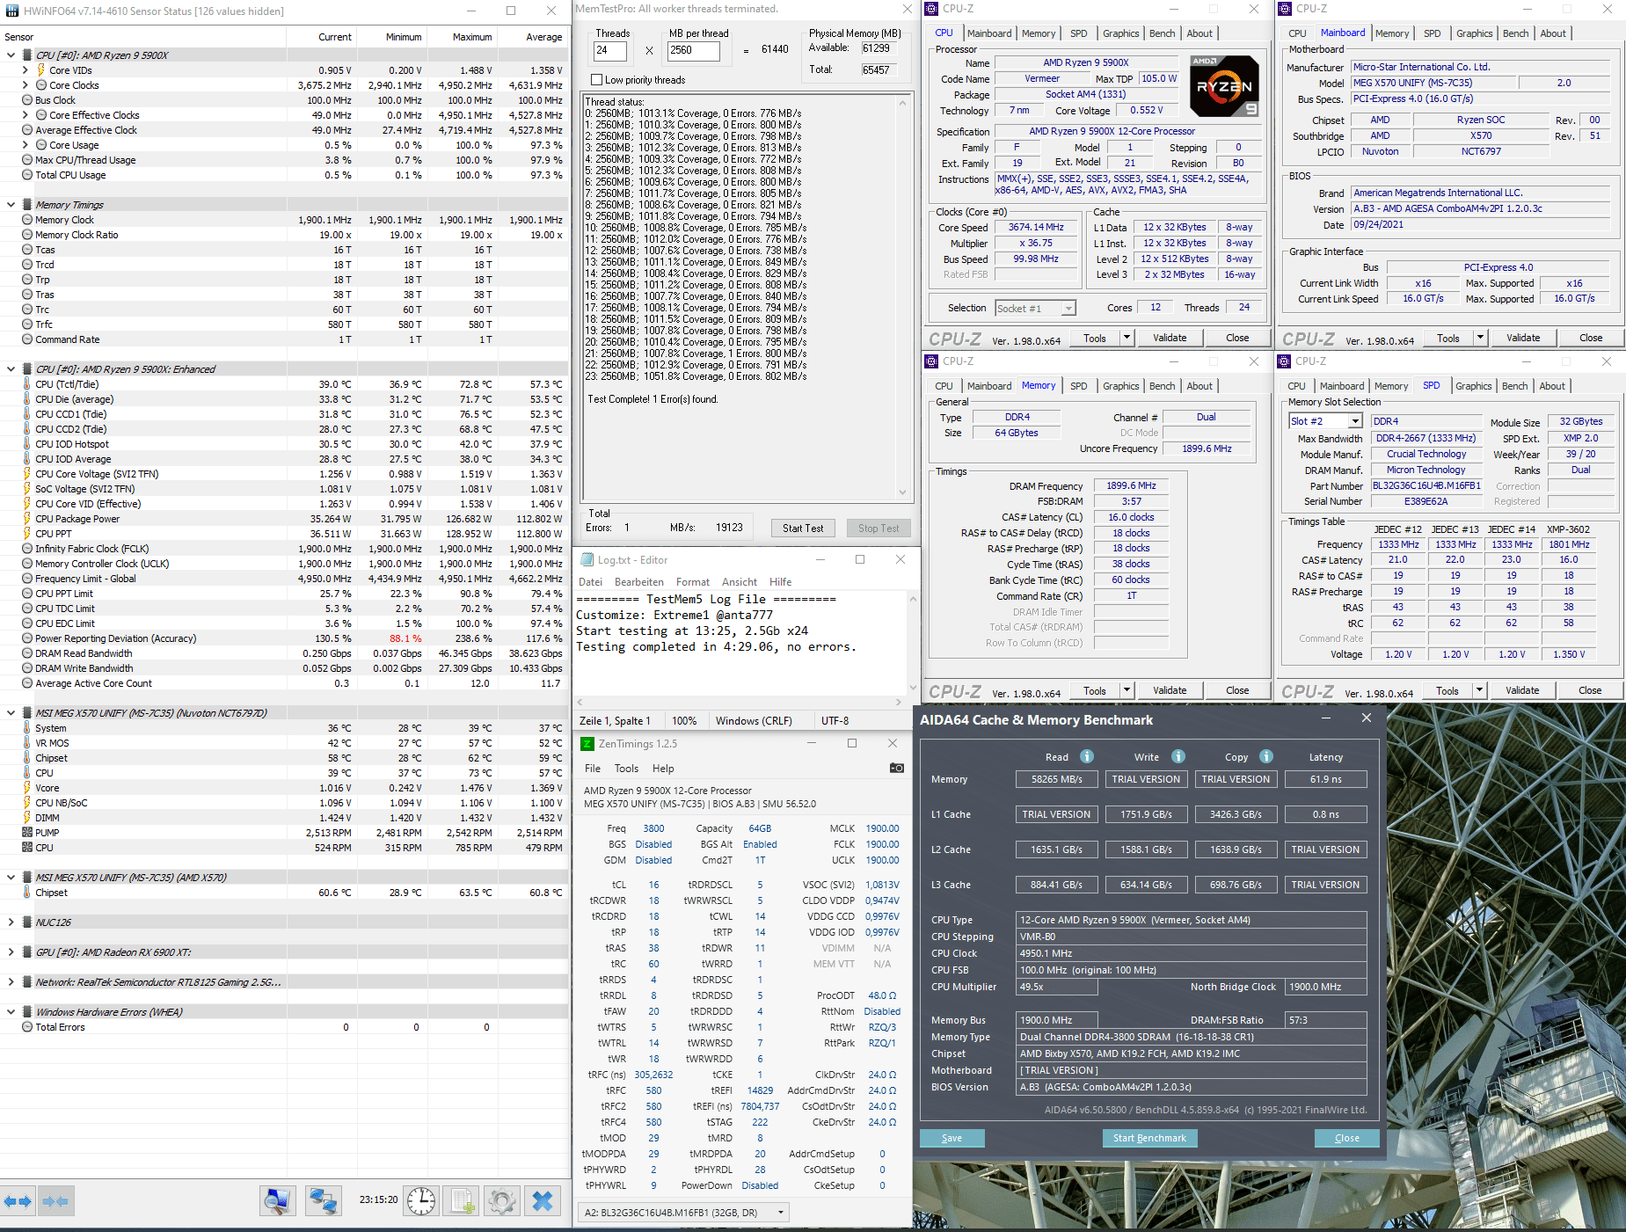Viewport: 1626px width, 1232px height.
Task: Enable Low priority threads checkbox
Action: [x=596, y=80]
